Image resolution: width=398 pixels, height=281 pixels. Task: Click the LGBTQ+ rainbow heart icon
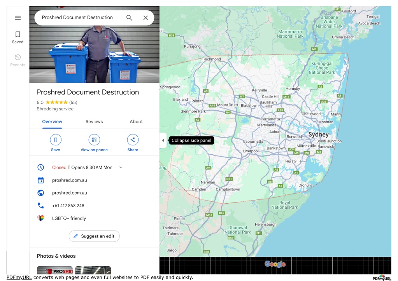pyautogui.click(x=40, y=218)
